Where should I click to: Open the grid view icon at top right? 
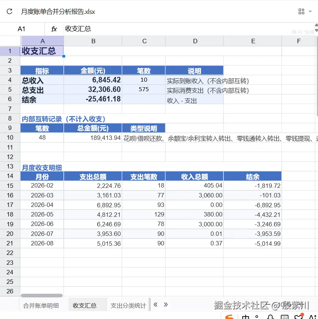pyautogui.click(x=301, y=11)
